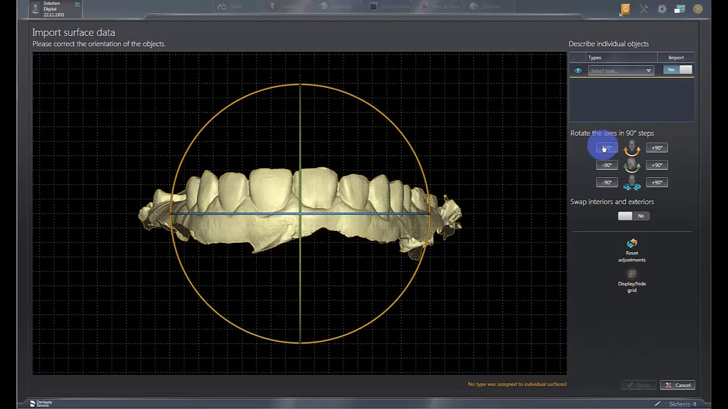Open the wrench tools icon
728x409 pixels.
pyautogui.click(x=644, y=9)
